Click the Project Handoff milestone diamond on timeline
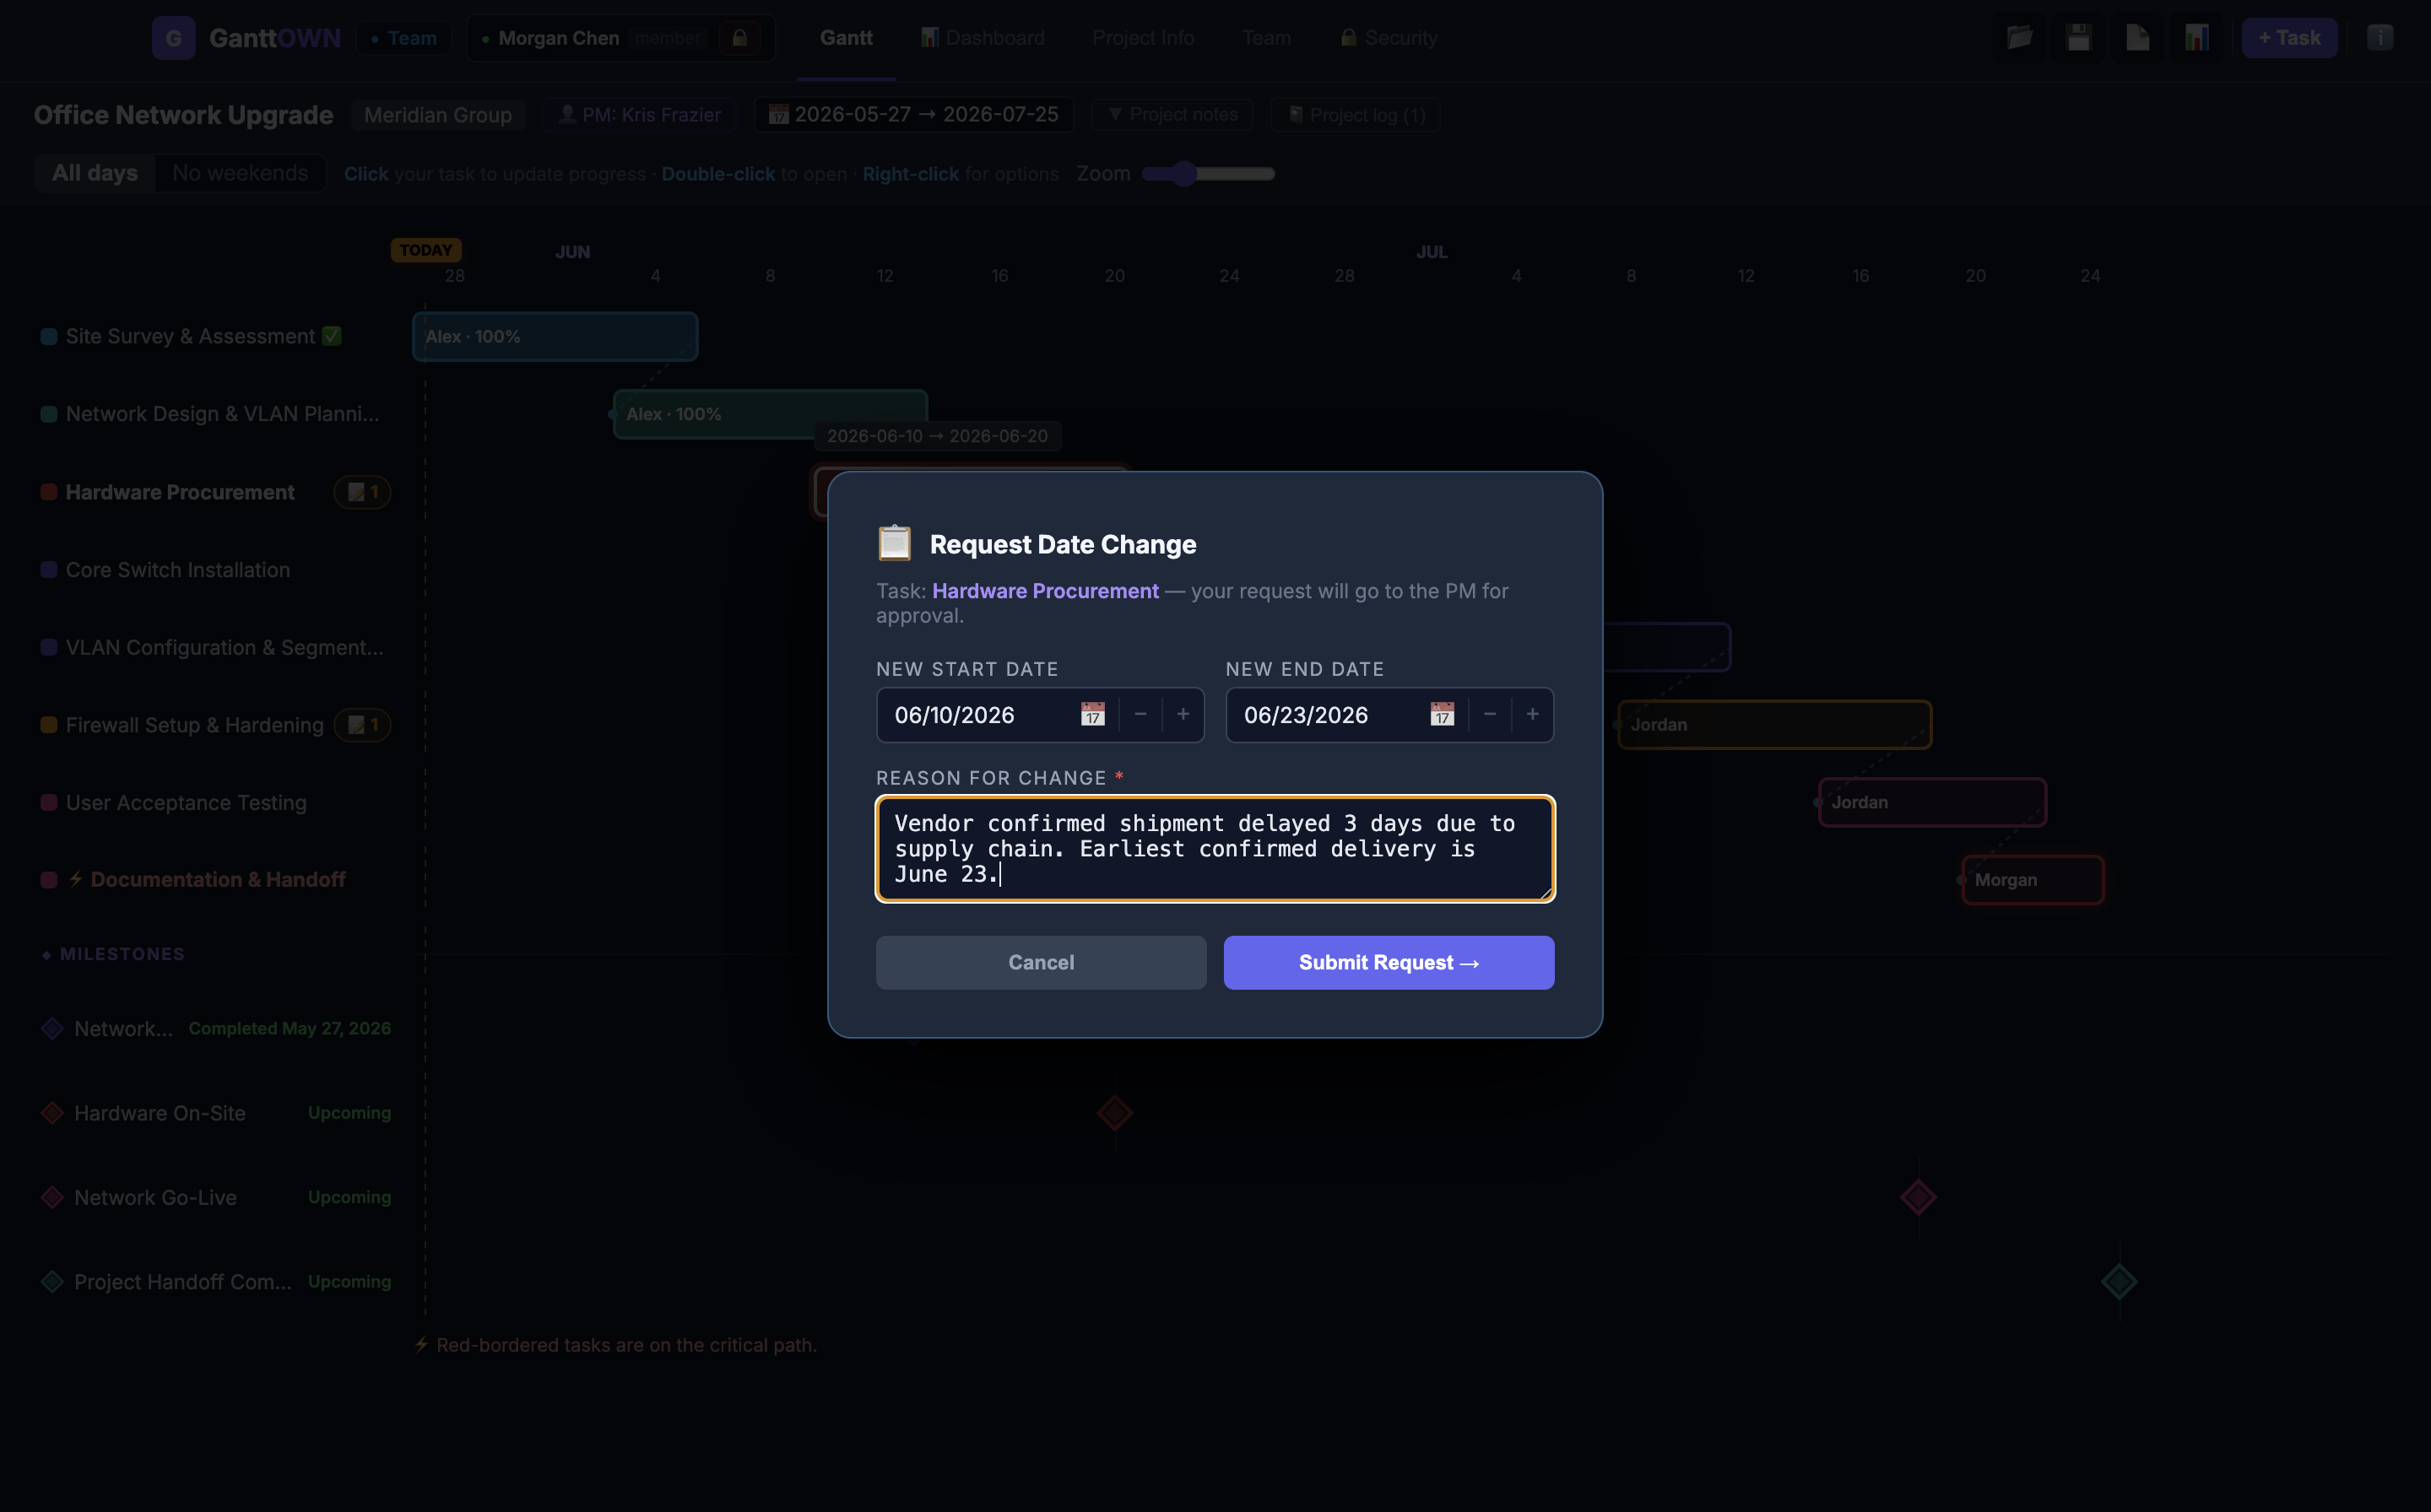2431x1512 pixels. (2119, 1281)
